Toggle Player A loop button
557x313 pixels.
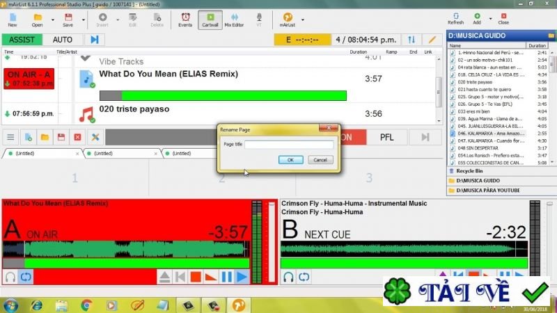point(26,277)
